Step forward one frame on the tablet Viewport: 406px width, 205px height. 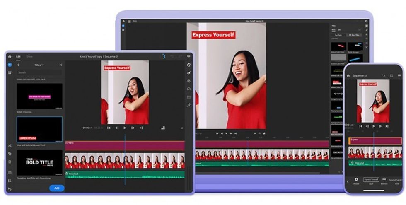133,128
